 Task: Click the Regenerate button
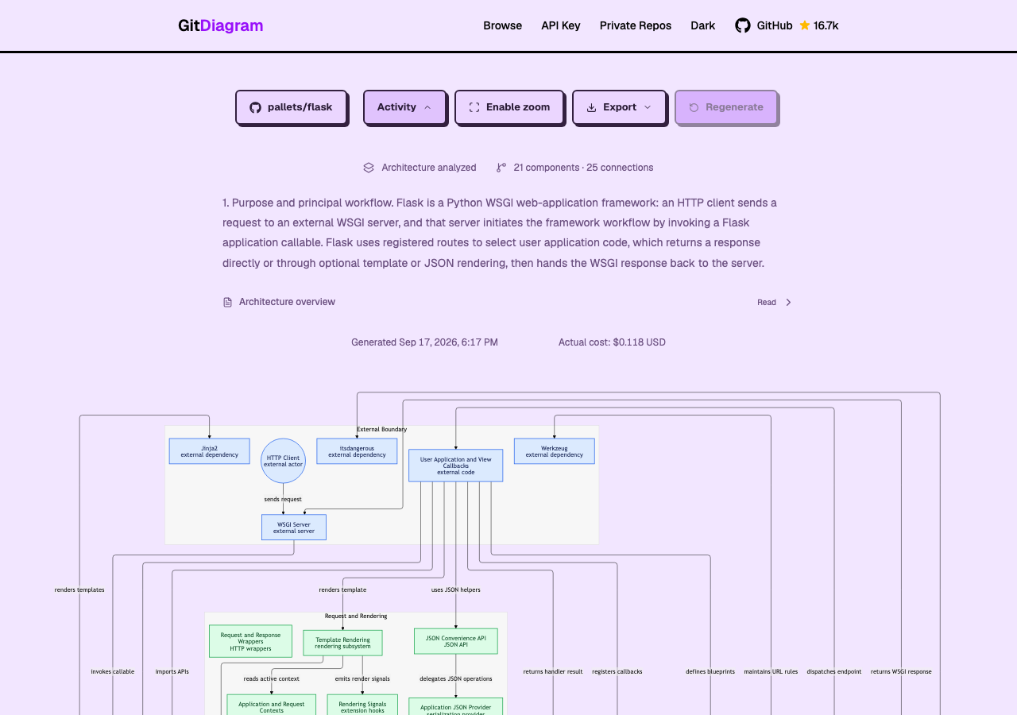pyautogui.click(x=726, y=107)
